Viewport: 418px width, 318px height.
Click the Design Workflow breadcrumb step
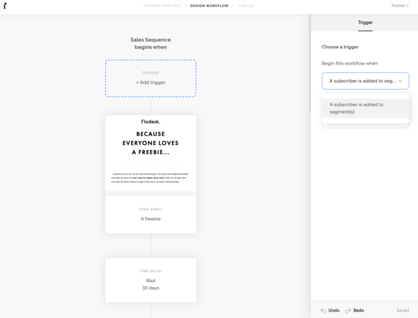(209, 6)
